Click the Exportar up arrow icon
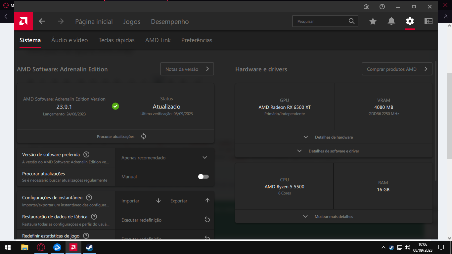The height and width of the screenshot is (254, 452). pos(207,201)
